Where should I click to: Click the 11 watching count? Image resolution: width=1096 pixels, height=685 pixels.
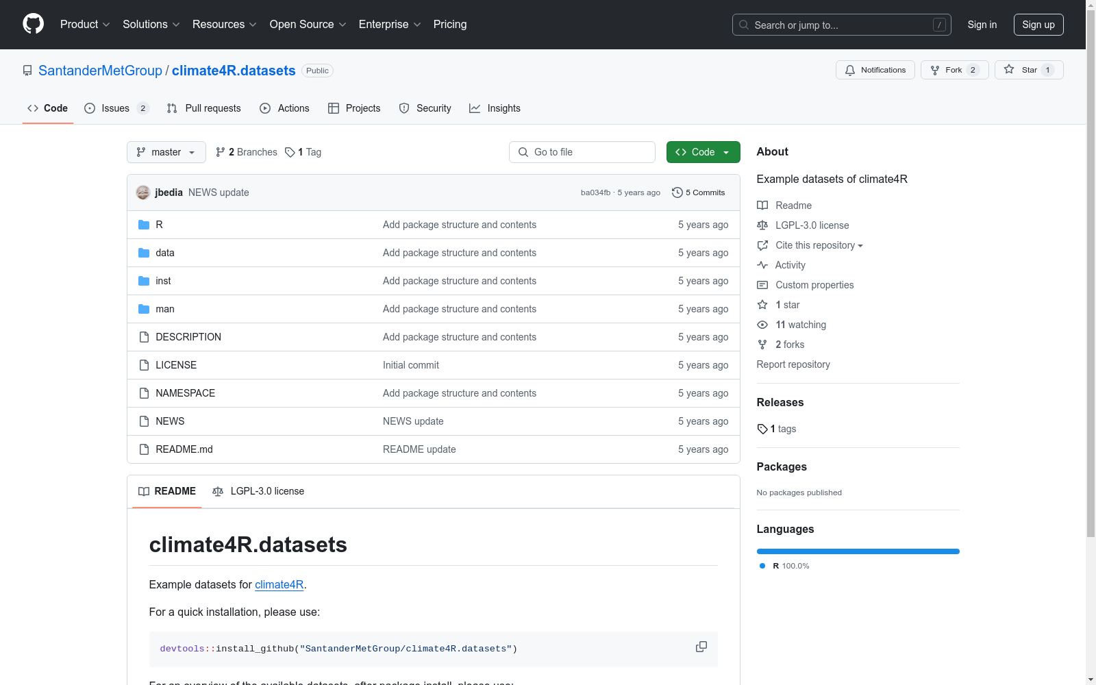801,325
